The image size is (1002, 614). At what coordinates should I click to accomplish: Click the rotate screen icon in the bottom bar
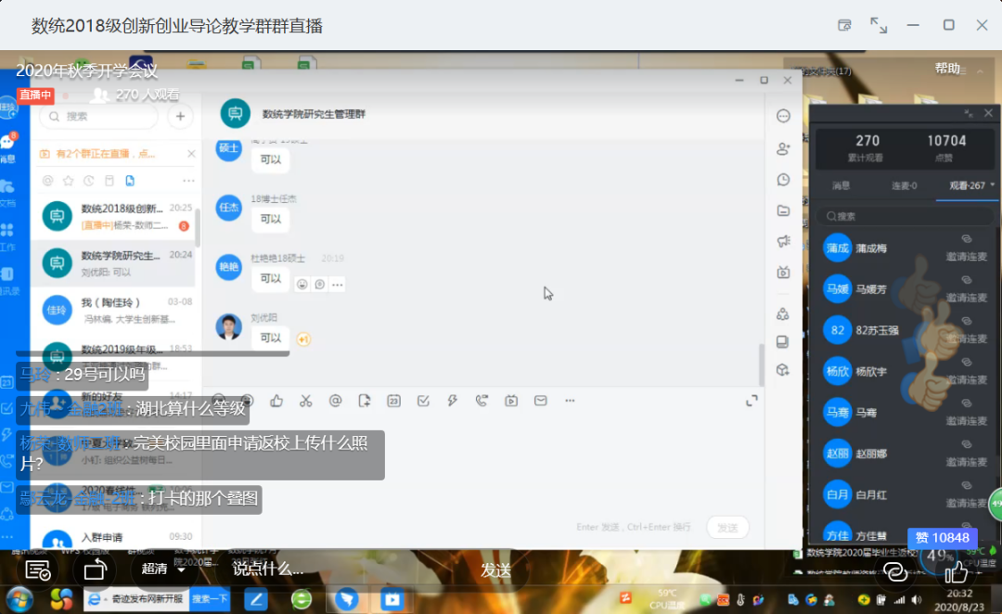95,569
